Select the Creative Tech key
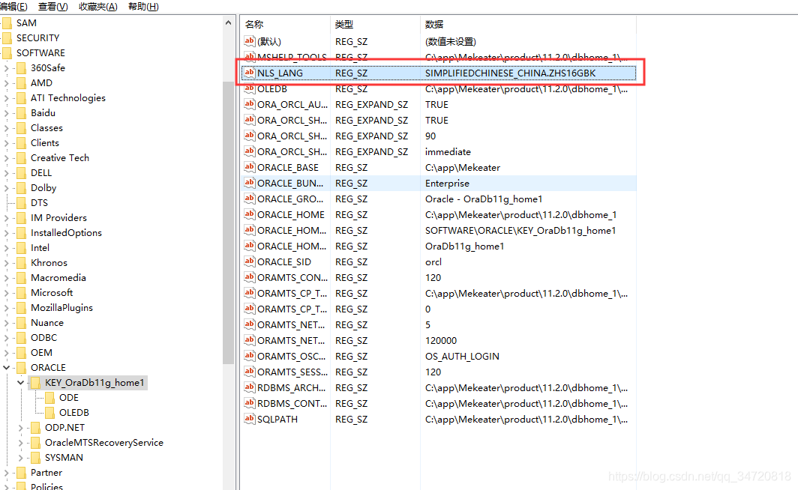The height and width of the screenshot is (490, 798). [x=59, y=158]
